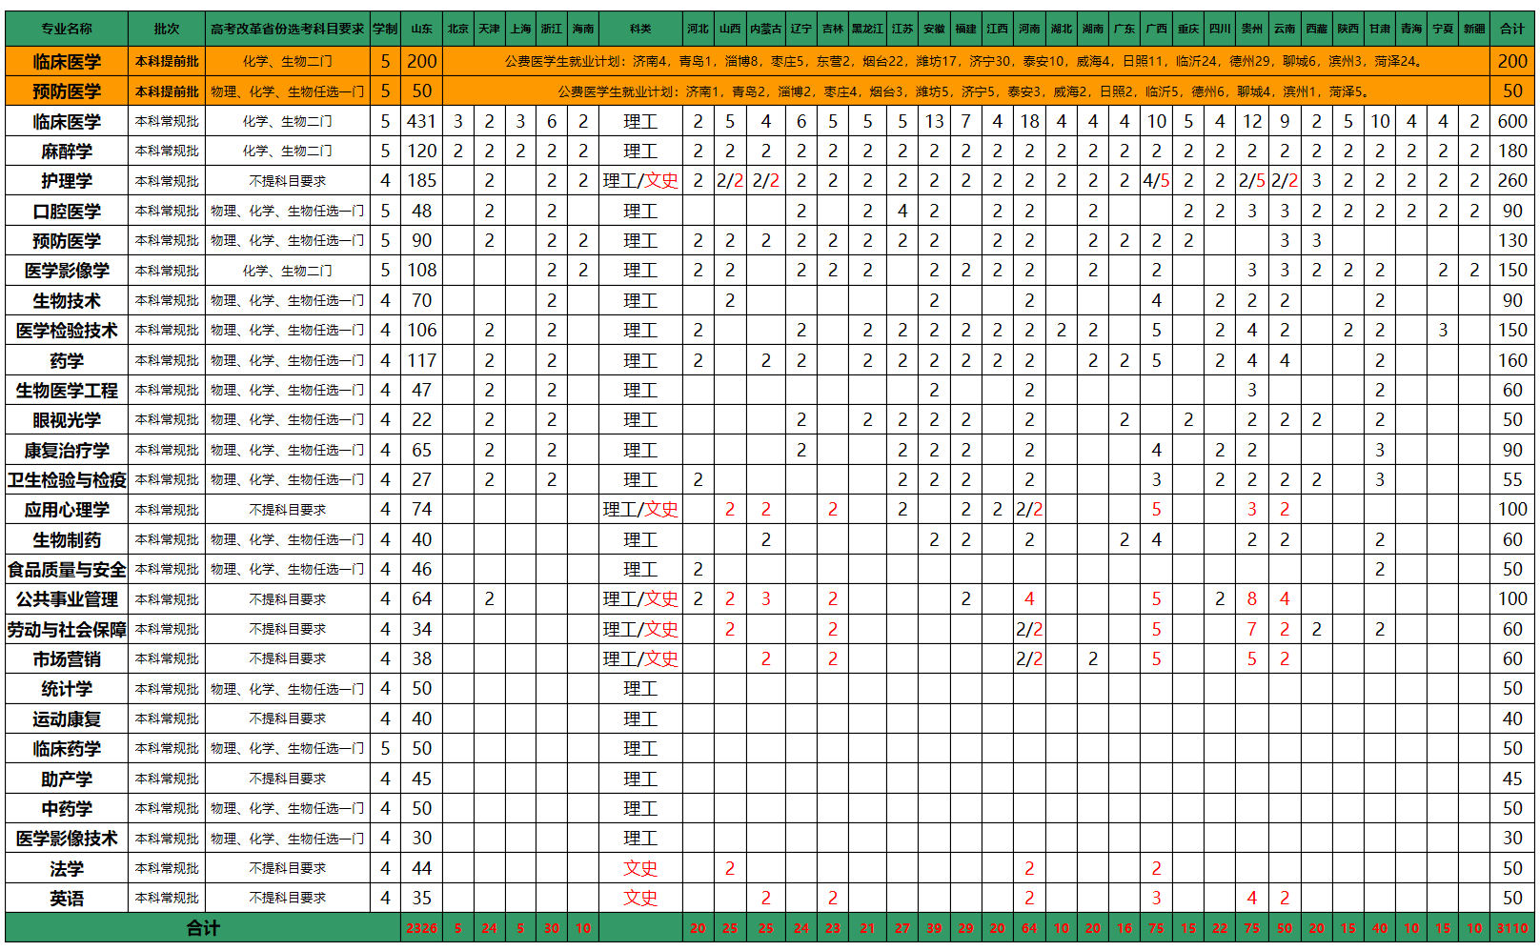The image size is (1540, 951).
Task: Click the 64 total under 河南 column
Action: (x=1029, y=927)
